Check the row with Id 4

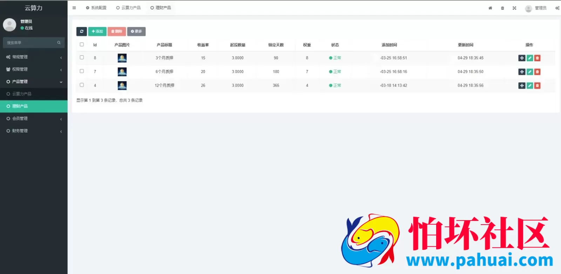point(82,85)
